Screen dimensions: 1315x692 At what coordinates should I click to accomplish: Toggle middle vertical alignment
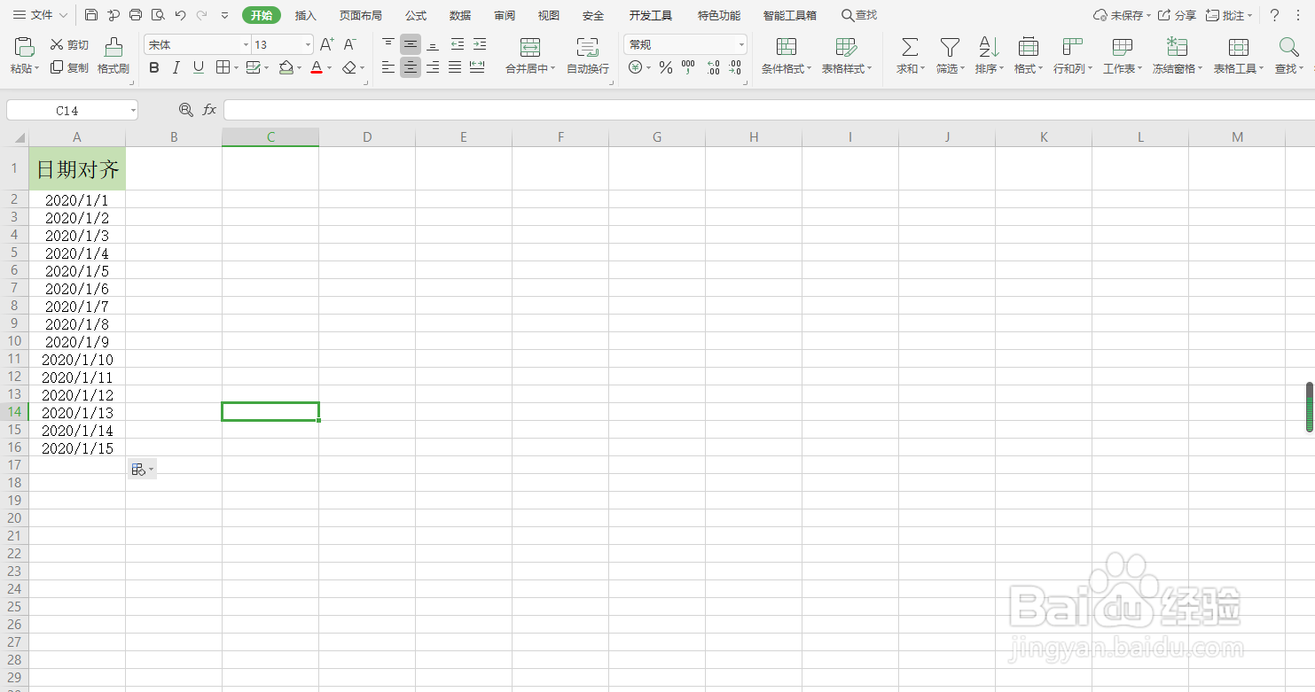coord(411,44)
